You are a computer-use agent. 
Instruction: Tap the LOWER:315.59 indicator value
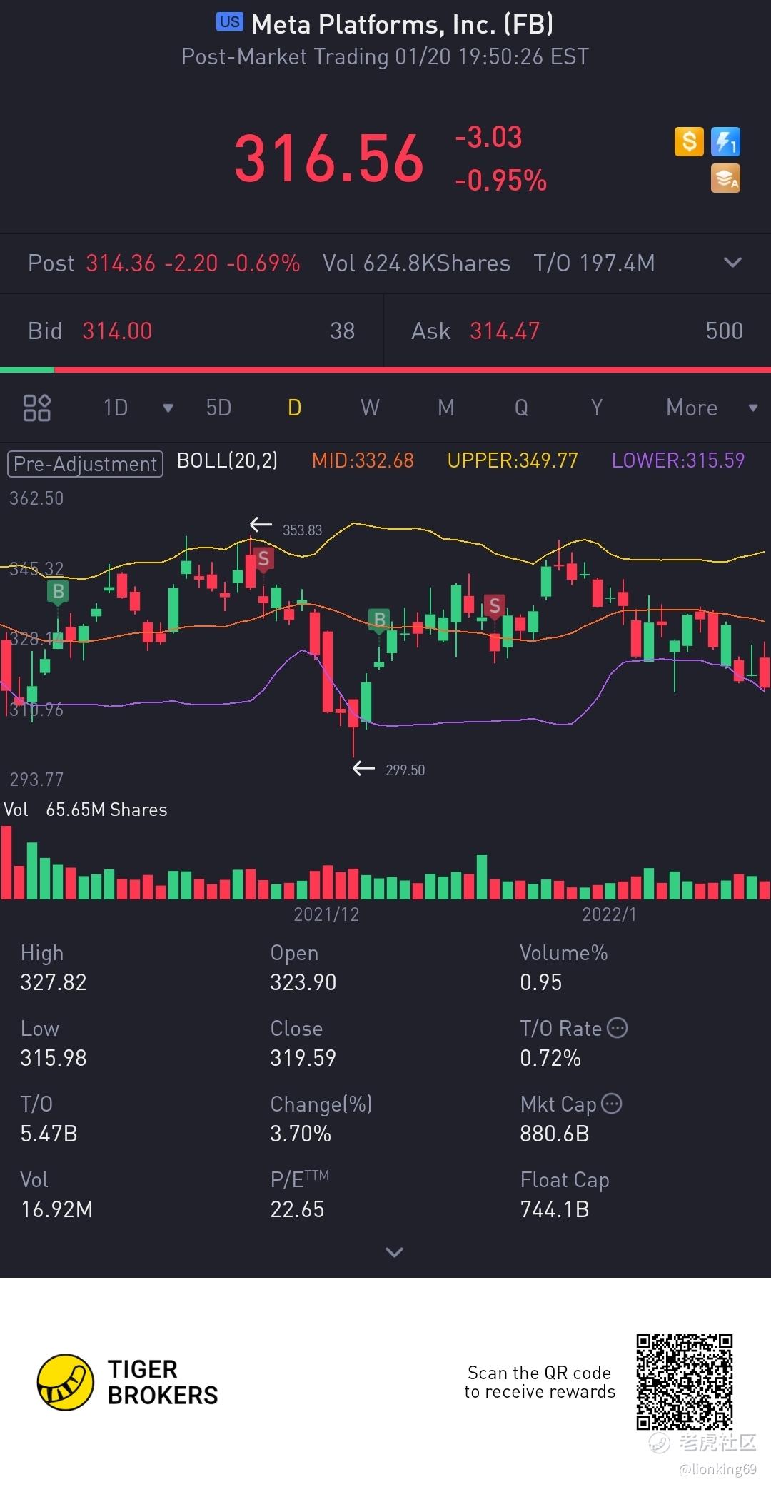[x=678, y=460]
